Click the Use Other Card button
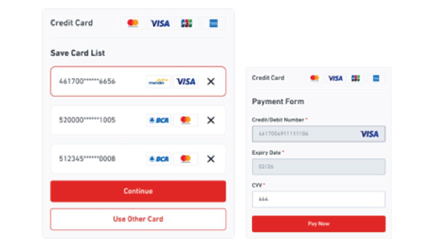This screenshot has height=247, width=434. (x=138, y=219)
